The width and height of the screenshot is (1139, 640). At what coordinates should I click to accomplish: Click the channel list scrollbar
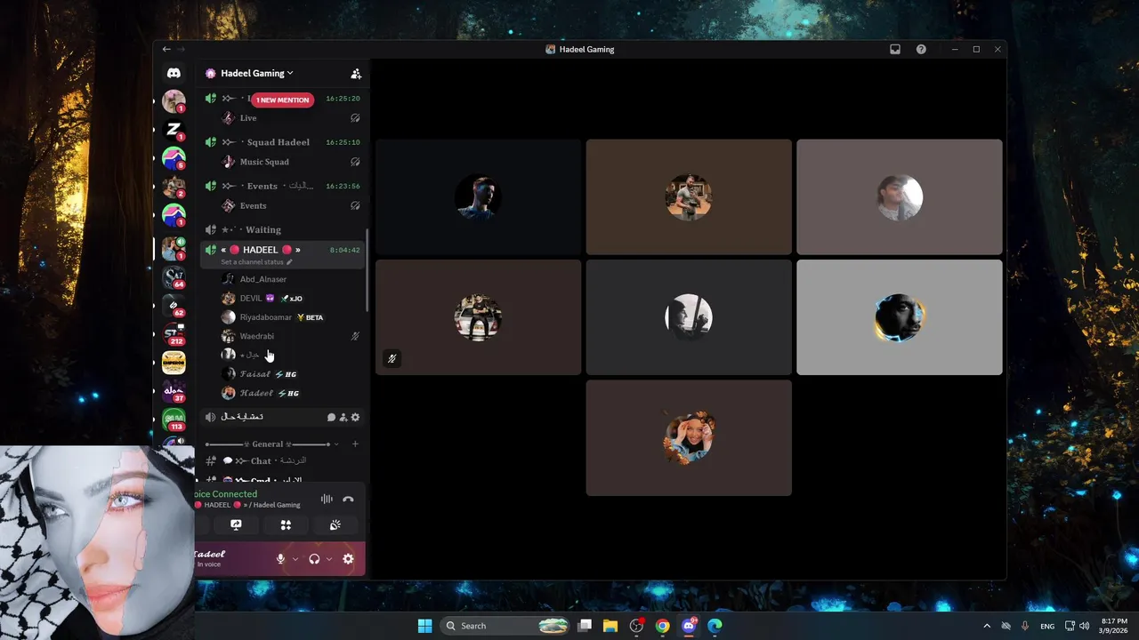[368, 272]
